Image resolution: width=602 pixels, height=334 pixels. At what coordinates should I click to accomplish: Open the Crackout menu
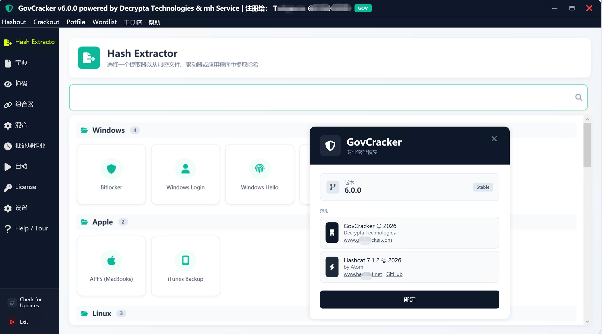(46, 22)
